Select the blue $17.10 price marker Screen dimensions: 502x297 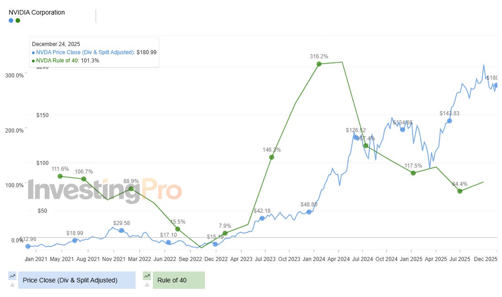[x=168, y=242]
